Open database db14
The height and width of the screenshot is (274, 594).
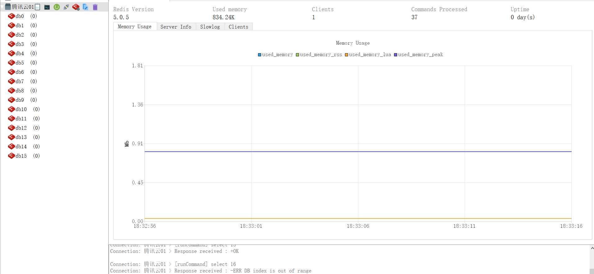(24, 146)
